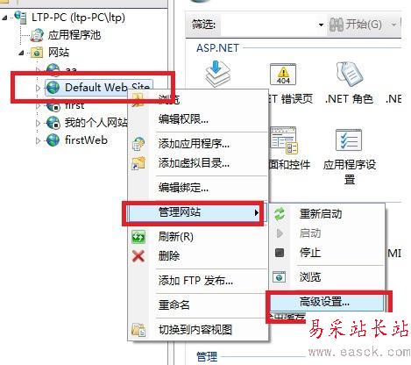Click the 开始(G) filter button
This screenshot has width=411, height=365.
click(x=356, y=25)
